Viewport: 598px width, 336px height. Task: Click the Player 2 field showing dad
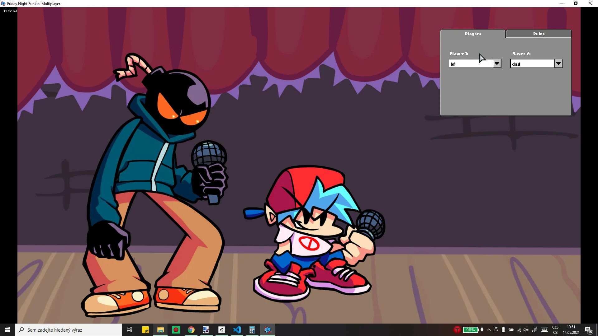(x=532, y=64)
